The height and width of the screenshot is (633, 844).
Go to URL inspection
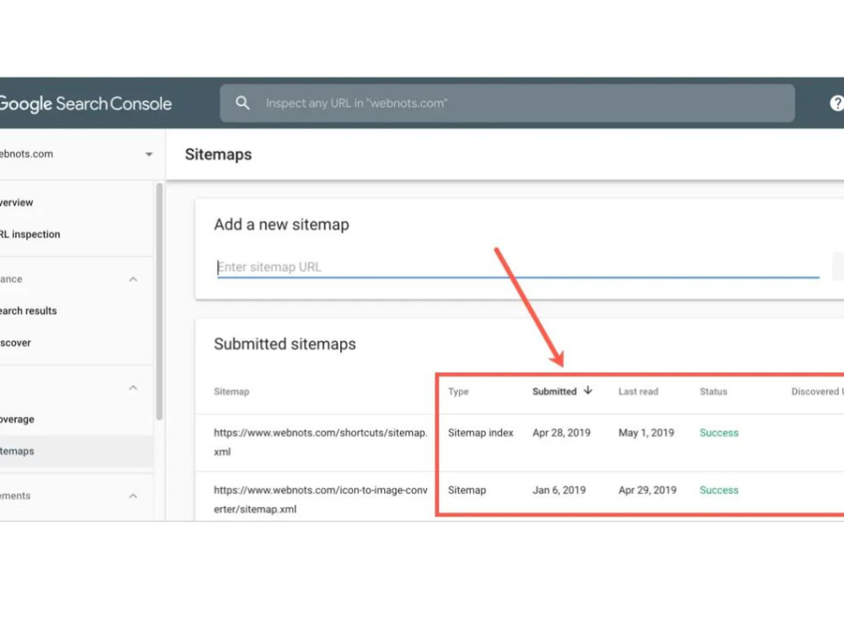coord(30,234)
